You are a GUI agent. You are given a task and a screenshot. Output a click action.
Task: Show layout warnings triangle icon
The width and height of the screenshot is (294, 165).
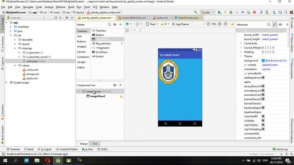(x=232, y=24)
